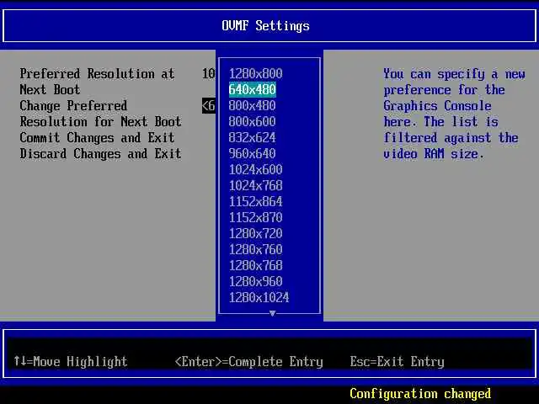Click the Configuration changed status message

[420, 393]
